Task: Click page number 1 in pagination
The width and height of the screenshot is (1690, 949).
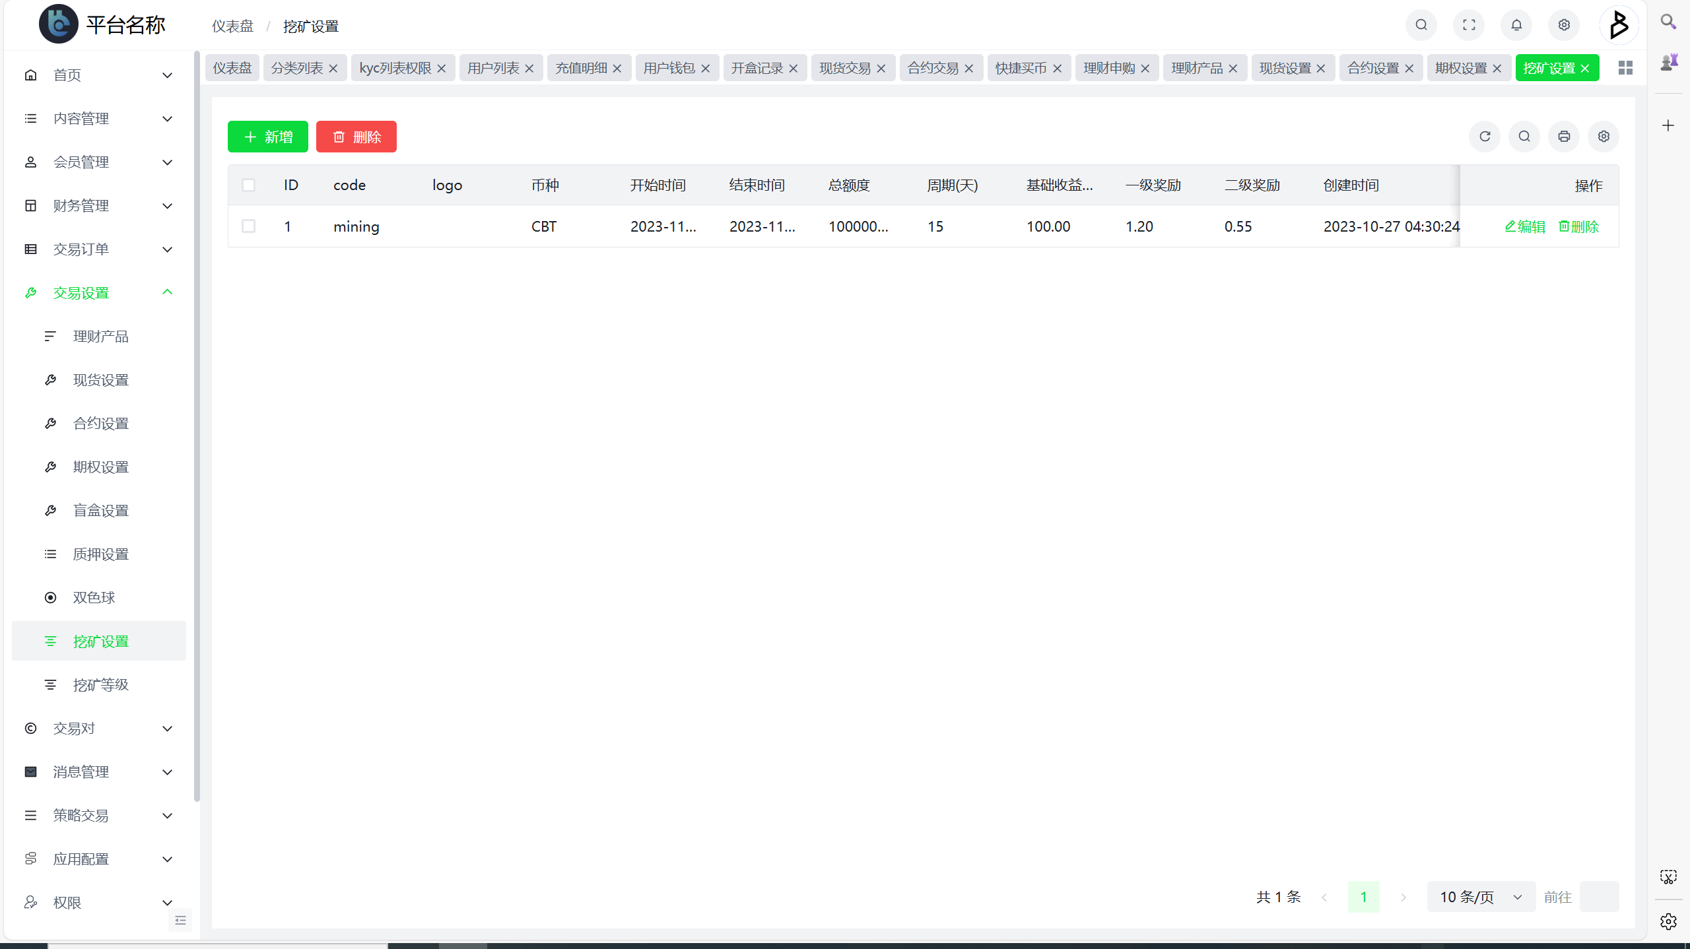Action: coord(1364,896)
